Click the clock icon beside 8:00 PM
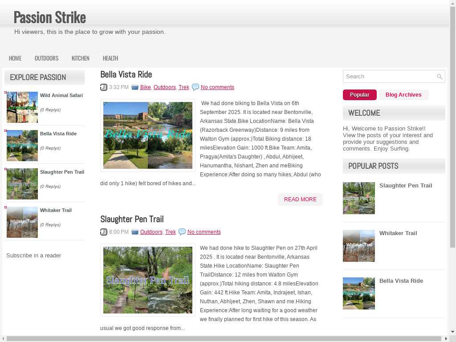The height and width of the screenshot is (342, 456). [104, 232]
